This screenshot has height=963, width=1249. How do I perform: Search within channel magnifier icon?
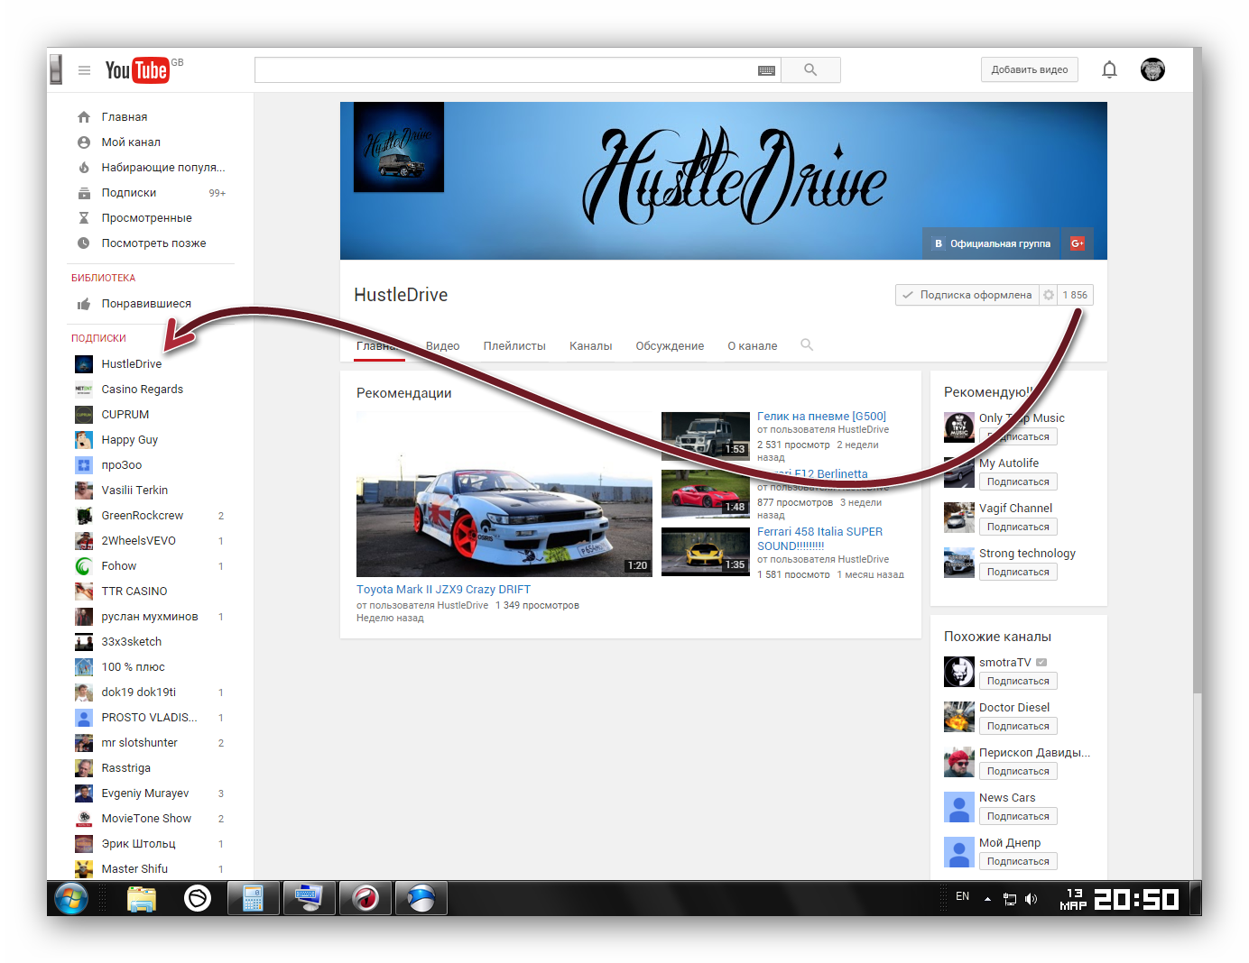[807, 345]
